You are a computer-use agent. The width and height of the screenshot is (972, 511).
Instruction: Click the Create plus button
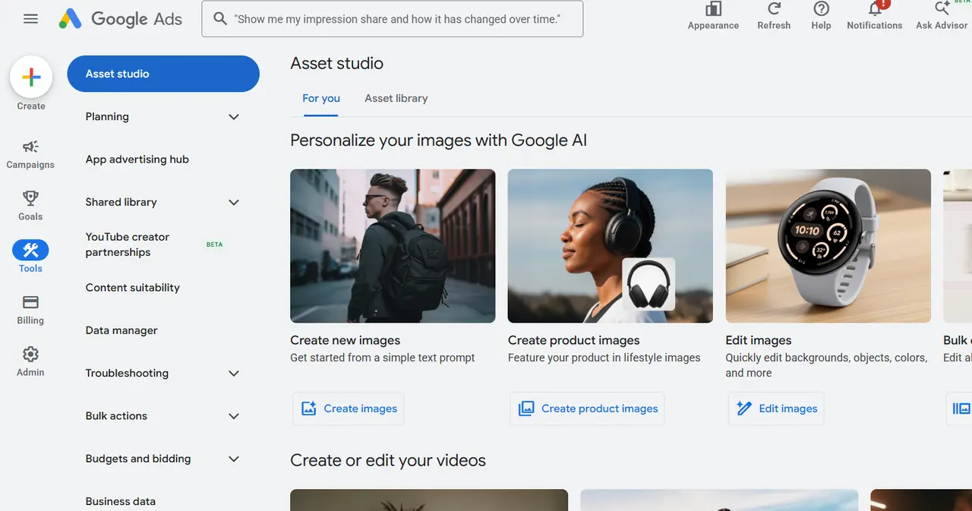tap(31, 77)
